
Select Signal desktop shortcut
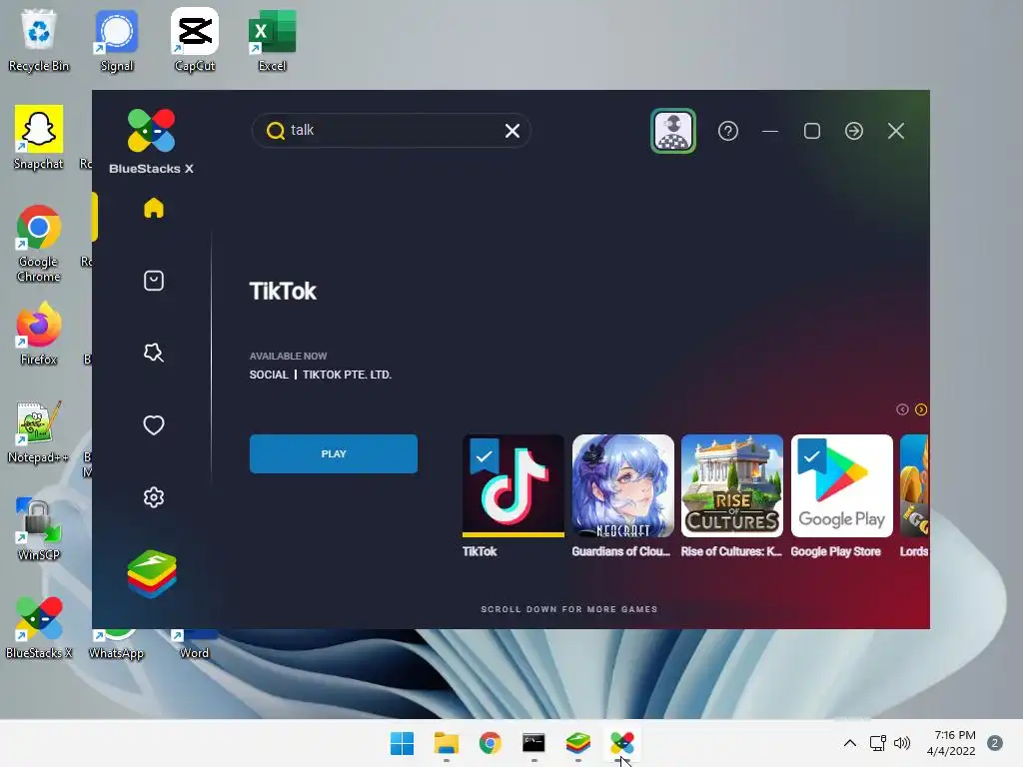pyautogui.click(x=117, y=40)
